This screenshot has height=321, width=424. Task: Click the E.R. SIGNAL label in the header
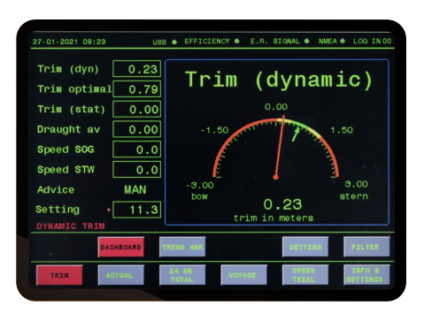point(275,41)
